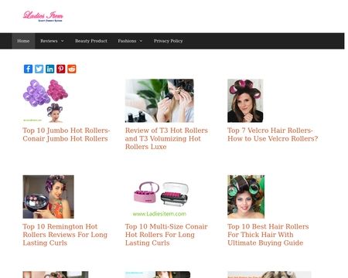
Task: Click the Ladies Item site logo
Action: (43, 16)
